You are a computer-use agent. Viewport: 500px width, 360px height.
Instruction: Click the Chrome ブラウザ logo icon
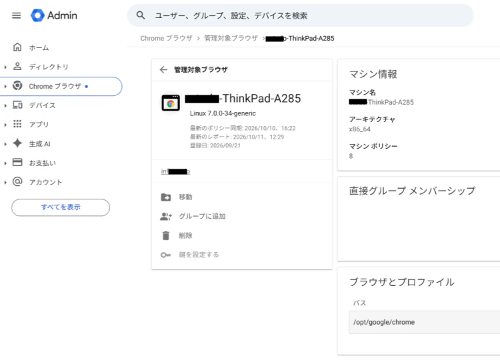17,86
